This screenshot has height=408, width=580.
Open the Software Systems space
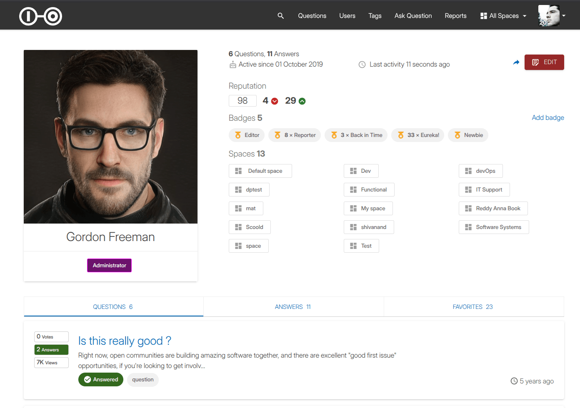(x=494, y=227)
